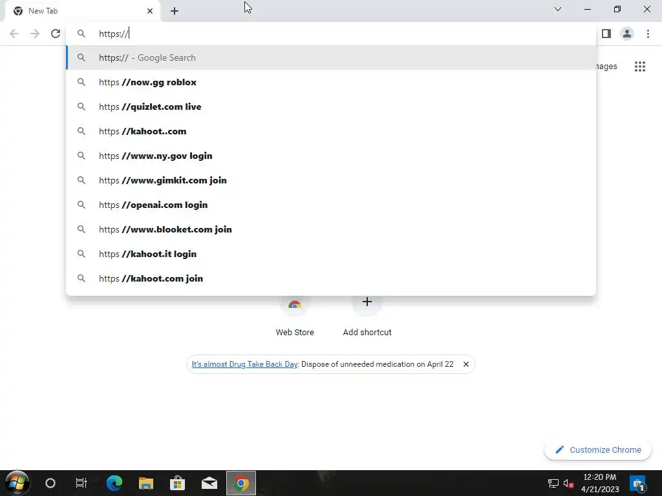This screenshot has width=662, height=496.
Task: Click the Chrome icon in taskbar
Action: [241, 483]
